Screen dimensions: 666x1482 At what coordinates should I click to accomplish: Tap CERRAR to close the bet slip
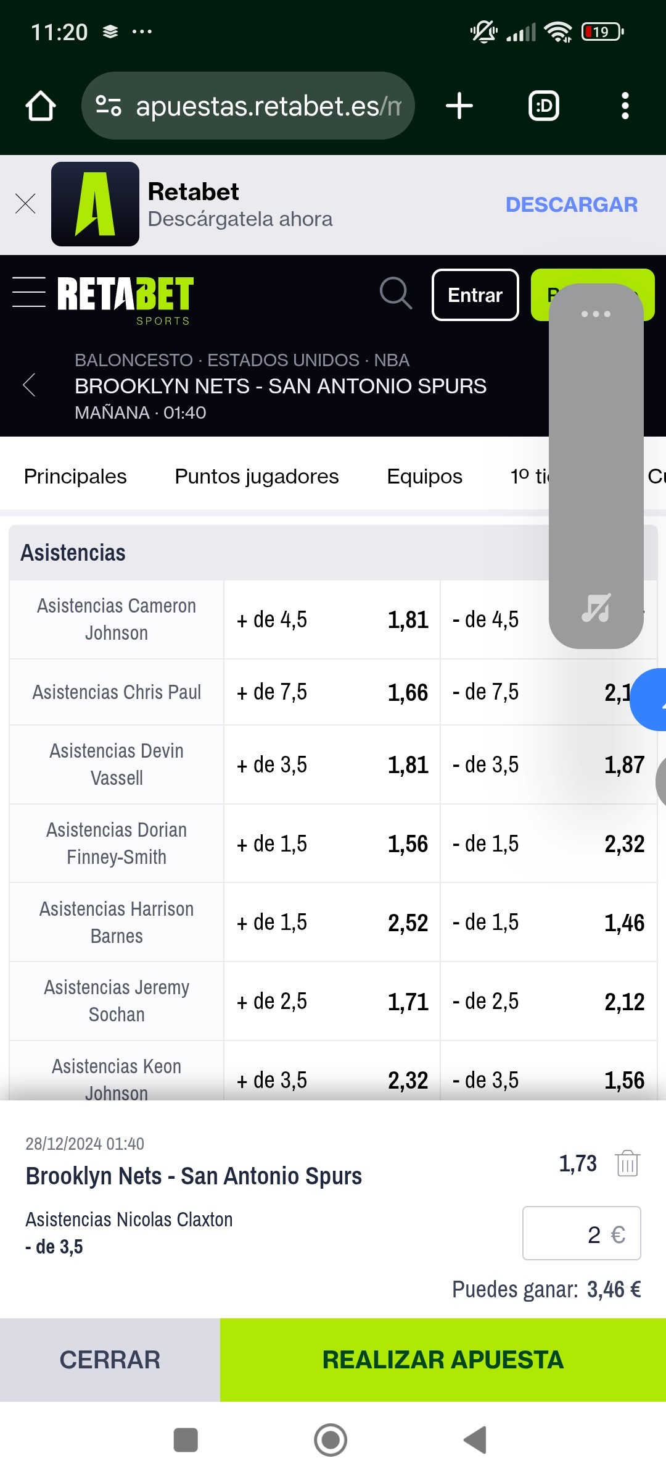[110, 1360]
